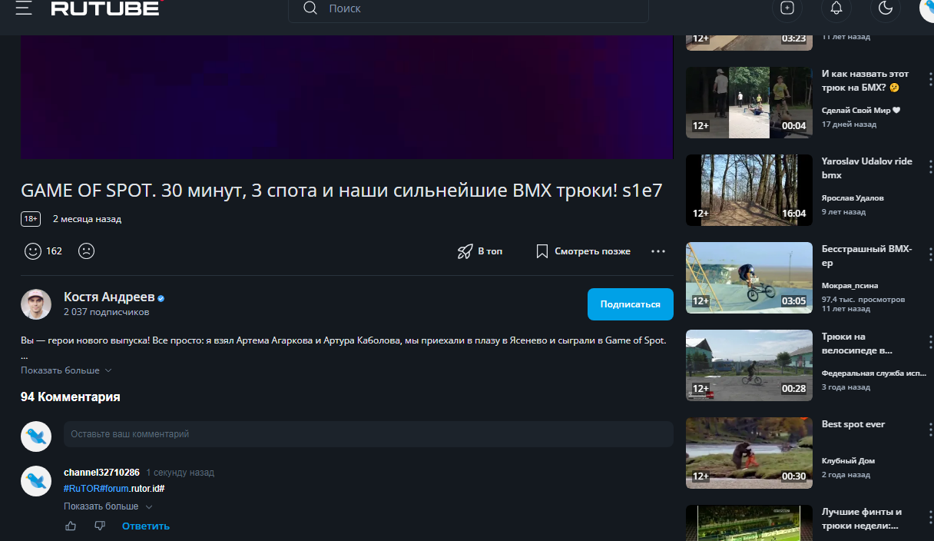
Task: Open the user profile avatar in header
Action: pos(927,8)
